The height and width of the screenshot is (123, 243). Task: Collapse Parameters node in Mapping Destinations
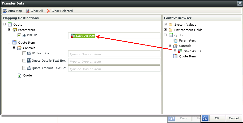pos(9,29)
